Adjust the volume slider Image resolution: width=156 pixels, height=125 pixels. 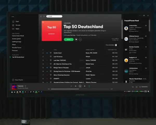(145, 87)
